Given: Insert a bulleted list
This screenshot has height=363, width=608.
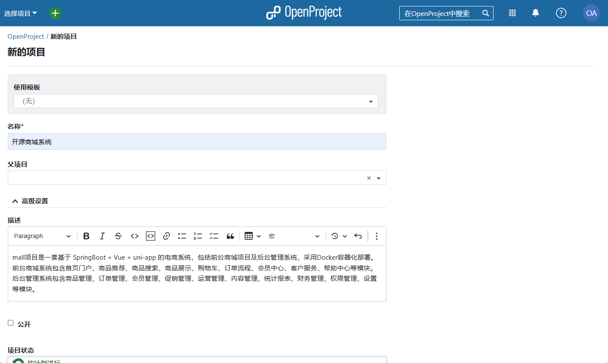Looking at the screenshot, I should 182,236.
